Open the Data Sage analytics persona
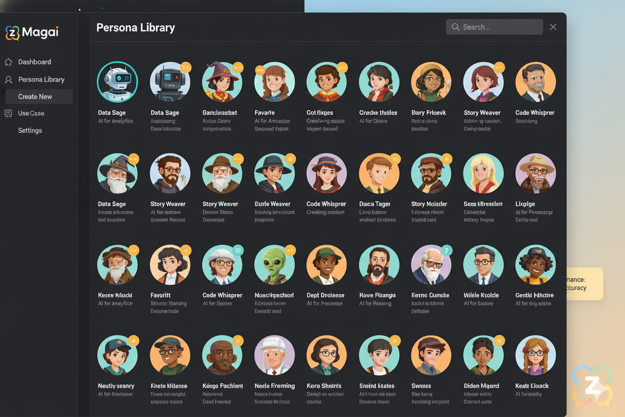625x417 pixels. tap(117, 81)
